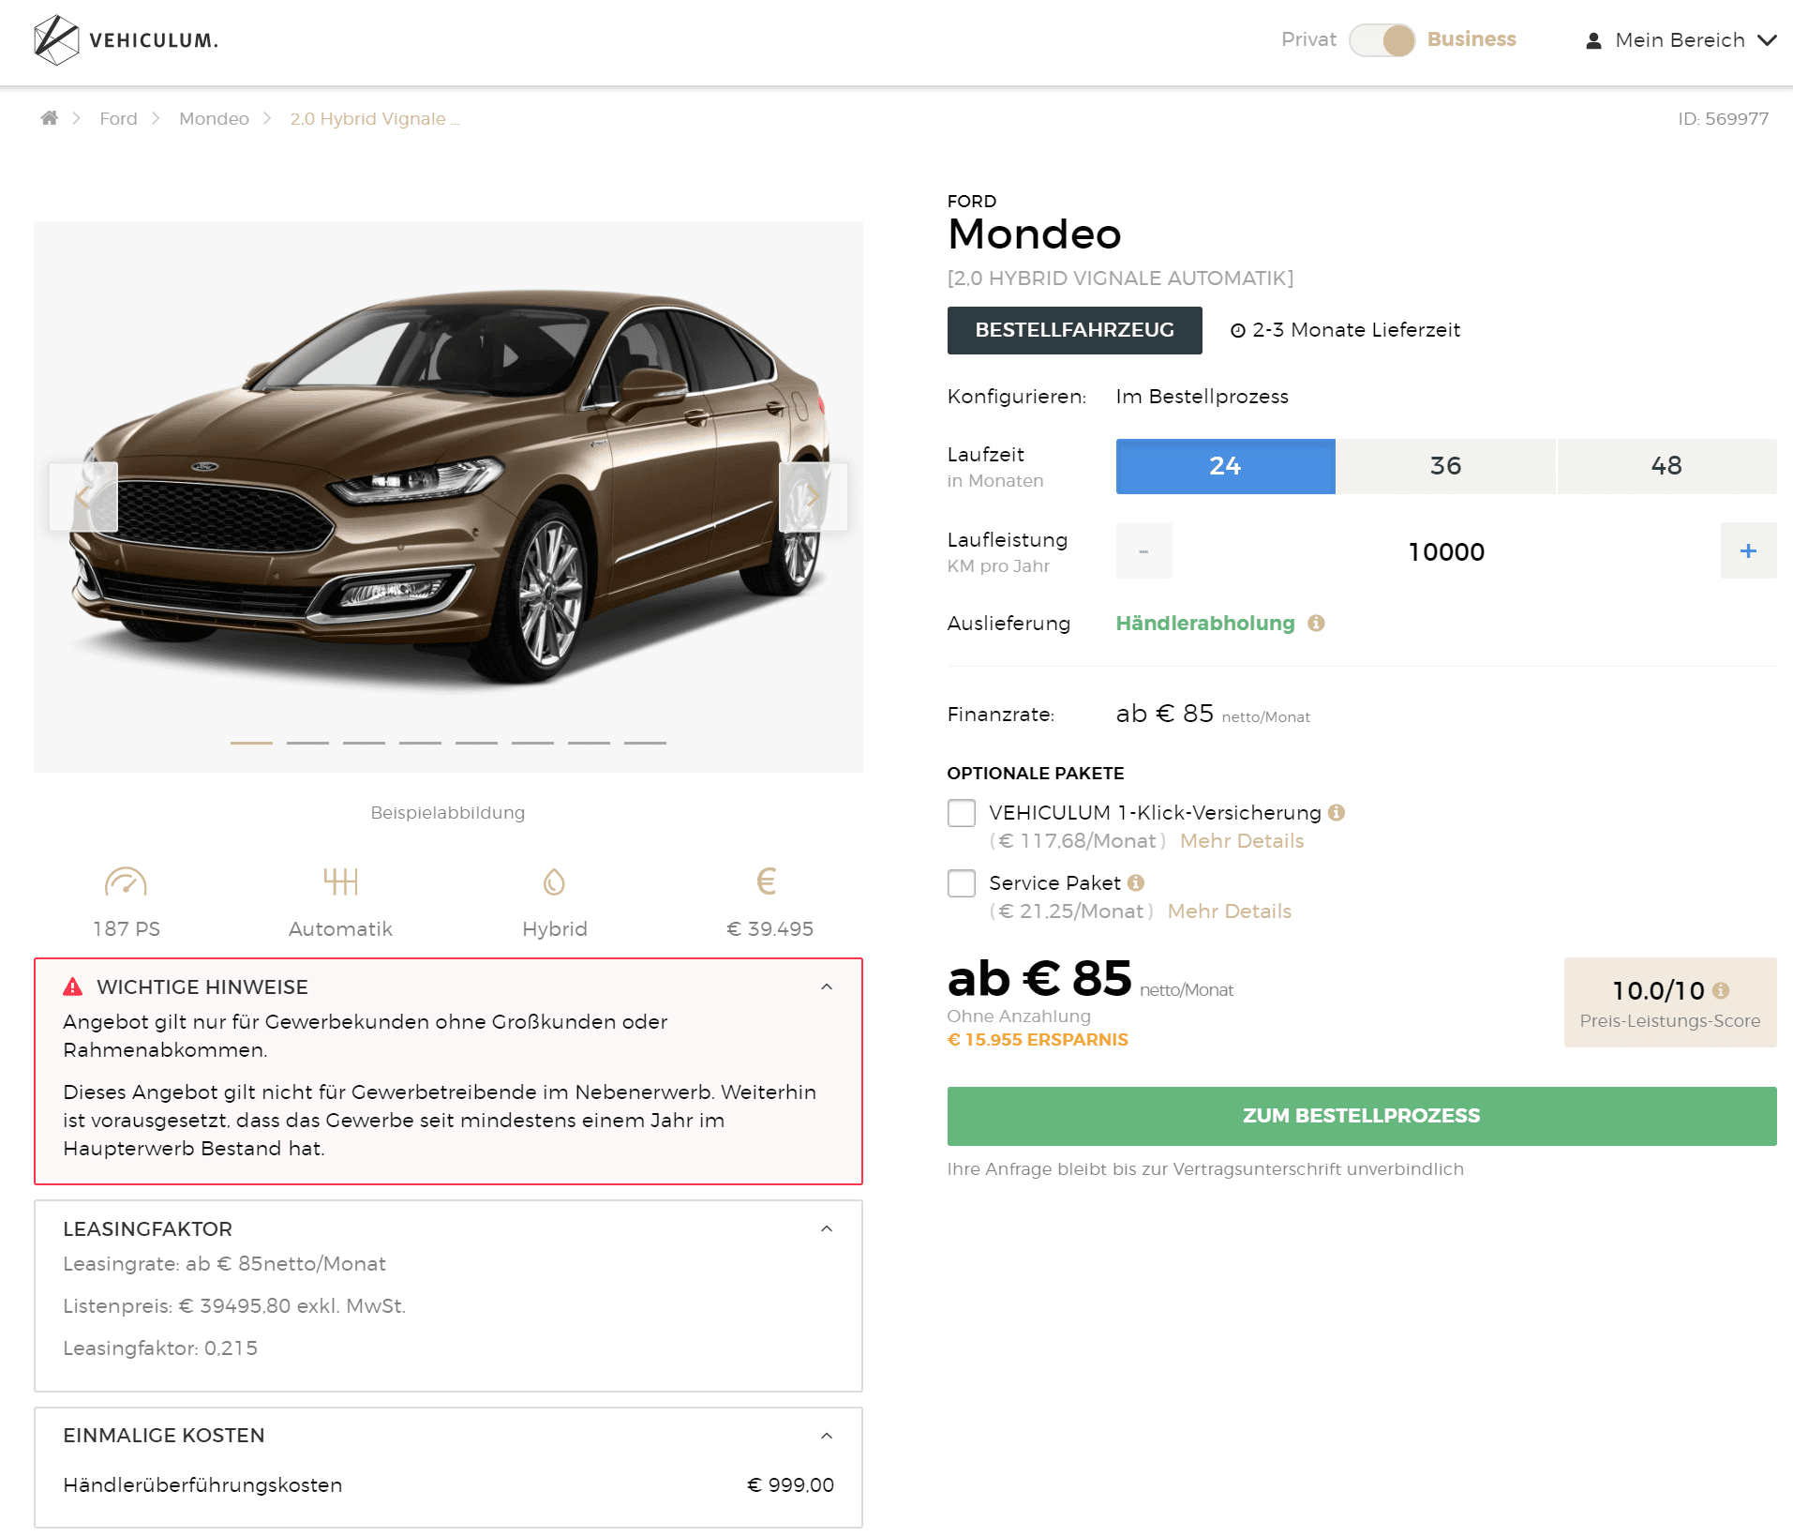Open Mehr Details for Service Paket
Image resolution: width=1793 pixels, height=1536 pixels.
click(x=1229, y=911)
